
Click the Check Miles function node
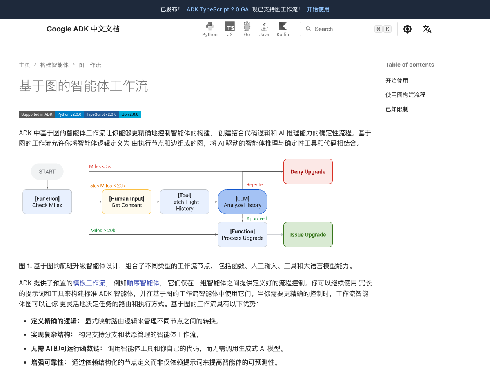47,202
